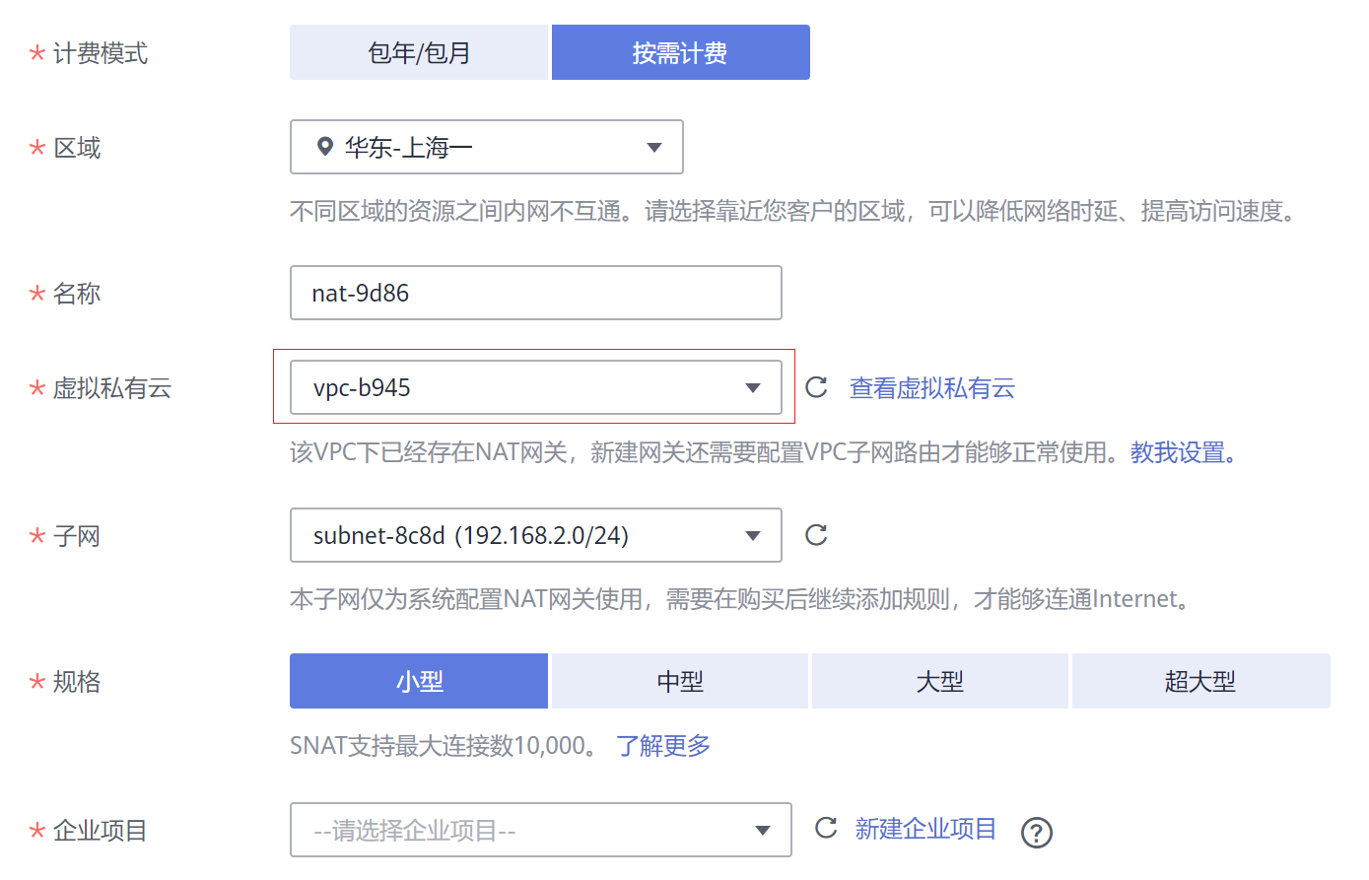Image resolution: width=1369 pixels, height=880 pixels.
Task: Click the 新建企业项目 link
Action: coord(924,829)
